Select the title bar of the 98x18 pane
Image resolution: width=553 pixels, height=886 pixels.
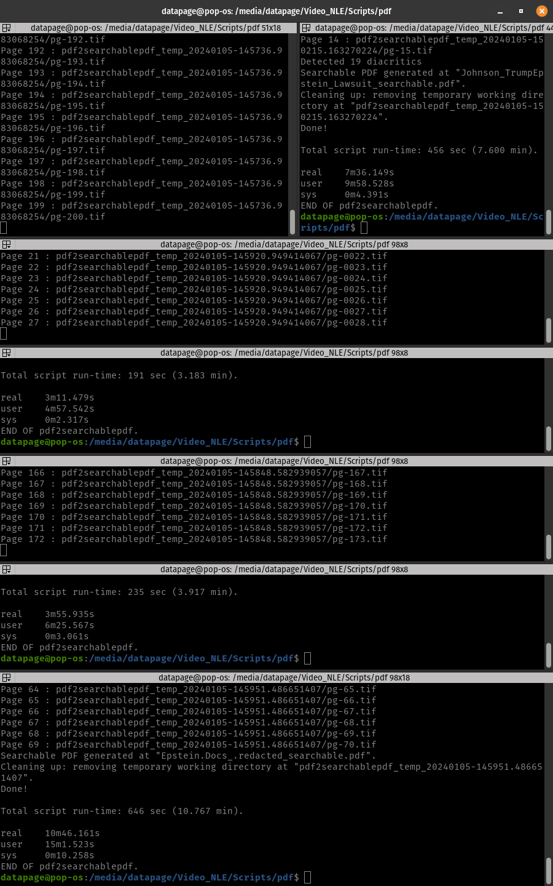pyautogui.click(x=284, y=677)
